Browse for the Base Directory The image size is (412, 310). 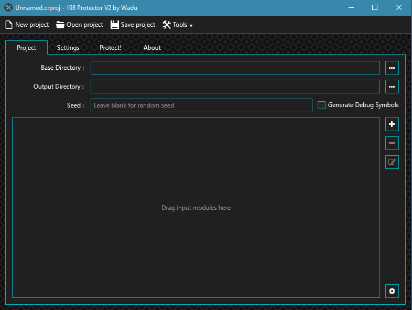coord(392,68)
